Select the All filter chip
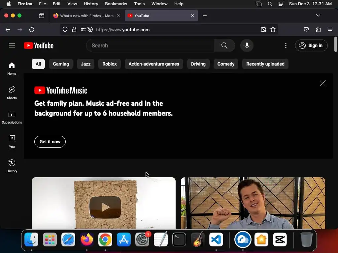 coord(38,64)
